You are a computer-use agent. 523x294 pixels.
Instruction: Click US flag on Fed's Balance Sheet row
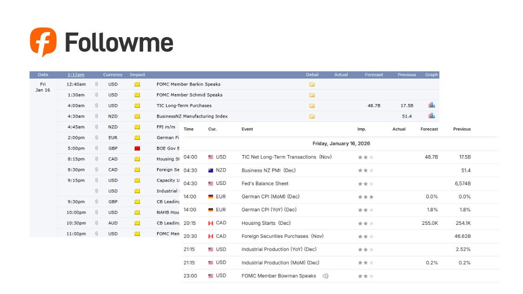211,183
